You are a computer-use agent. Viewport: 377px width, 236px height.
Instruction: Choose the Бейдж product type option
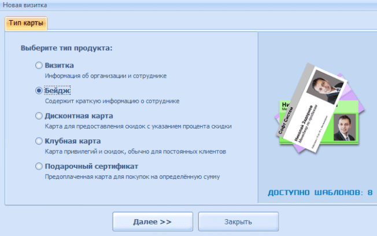pyautogui.click(x=39, y=91)
